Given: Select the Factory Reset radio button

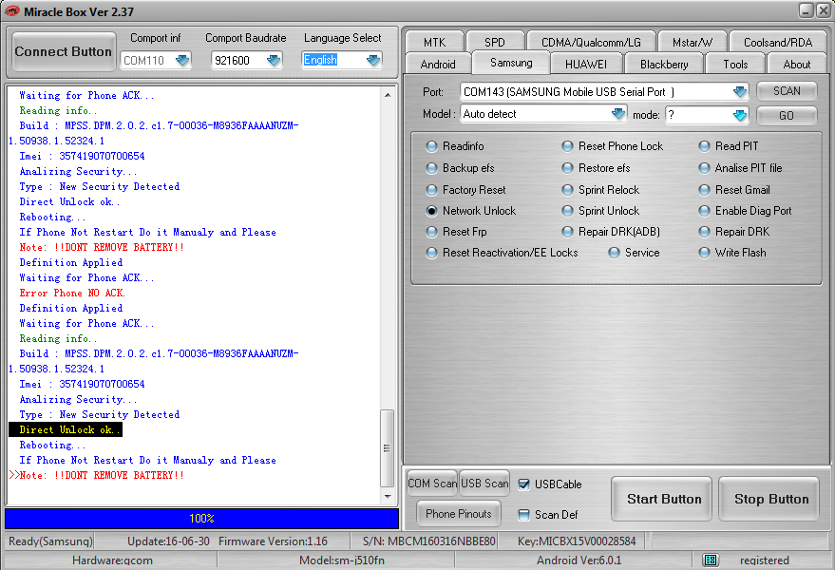Looking at the screenshot, I should [432, 190].
